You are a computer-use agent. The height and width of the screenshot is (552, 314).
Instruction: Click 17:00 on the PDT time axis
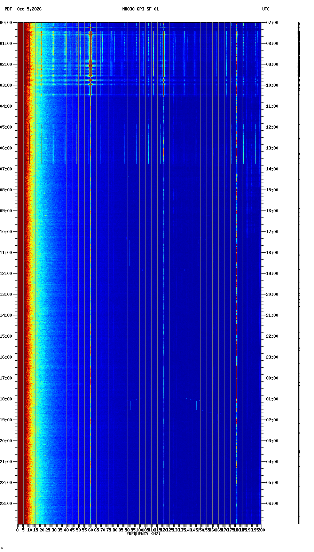[6, 378]
